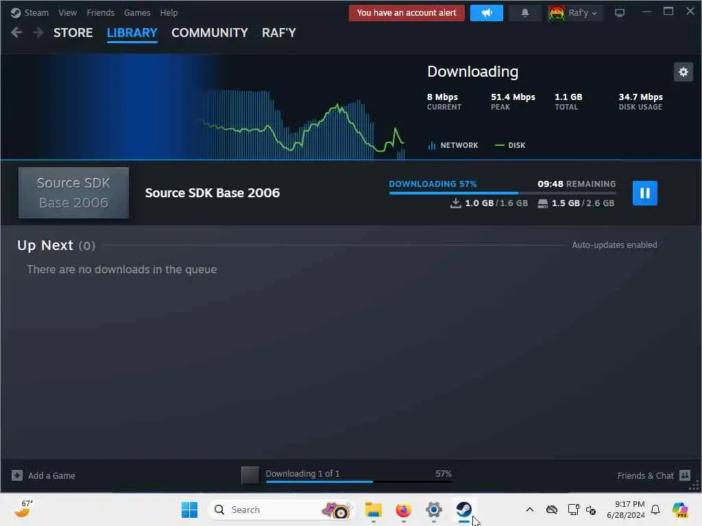
Task: Click the network display tray icon
Action: pos(573,510)
